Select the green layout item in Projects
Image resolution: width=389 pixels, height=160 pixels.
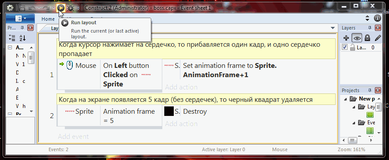pyautogui.click(x=370, y=115)
